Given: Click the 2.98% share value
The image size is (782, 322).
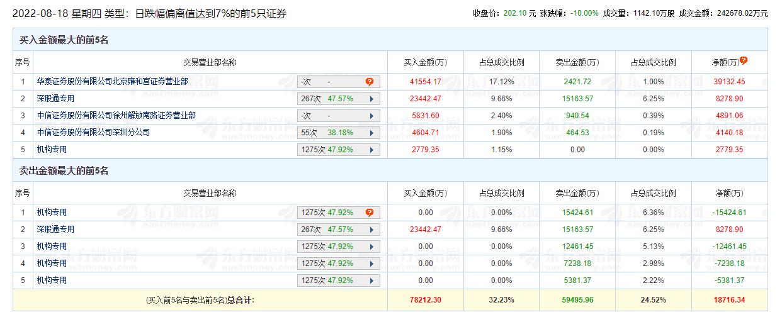Looking at the screenshot, I should click(654, 264).
